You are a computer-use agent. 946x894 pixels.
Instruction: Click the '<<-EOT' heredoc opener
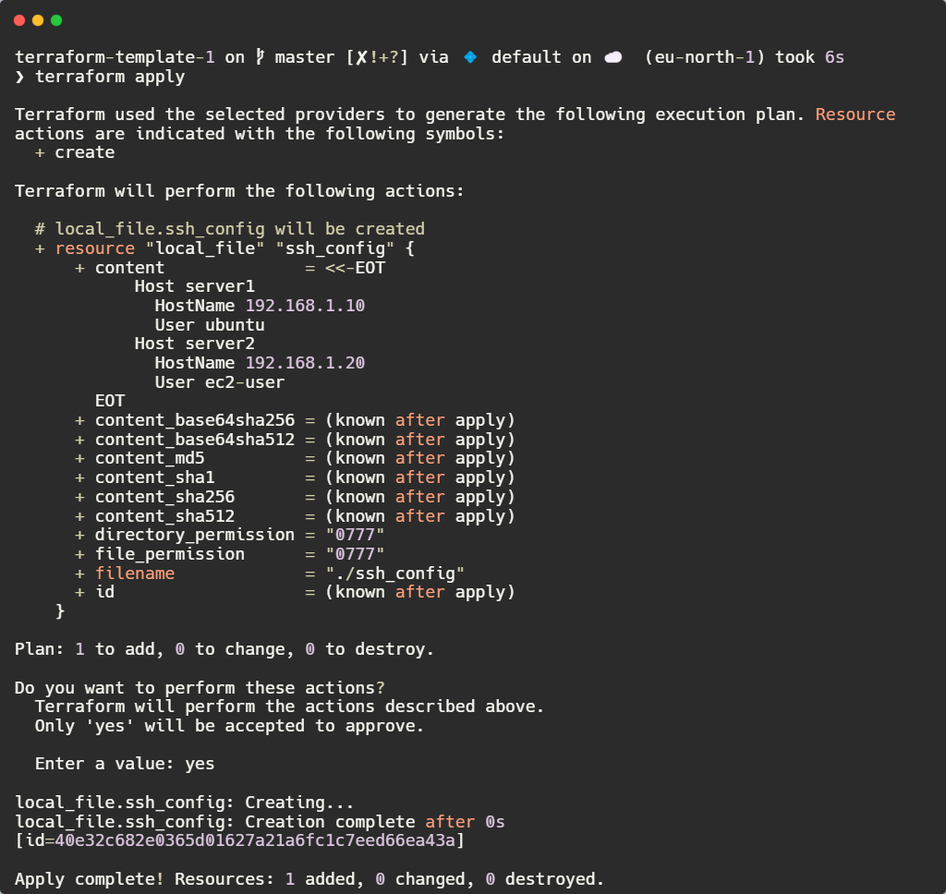pyautogui.click(x=355, y=268)
